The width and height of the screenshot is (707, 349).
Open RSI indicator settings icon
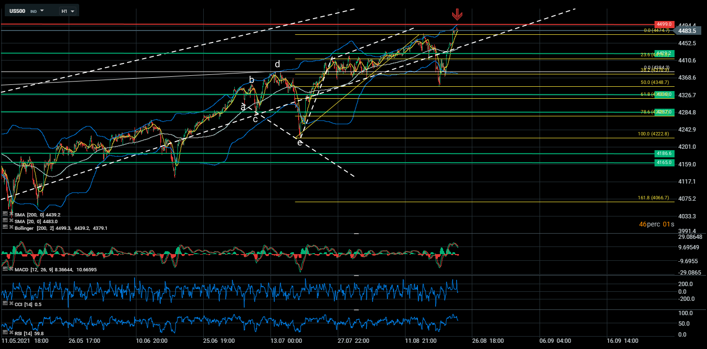(x=5, y=331)
